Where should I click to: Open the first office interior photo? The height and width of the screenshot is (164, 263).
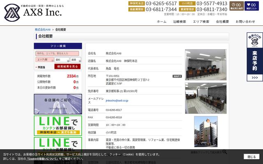(x=206, y=65)
